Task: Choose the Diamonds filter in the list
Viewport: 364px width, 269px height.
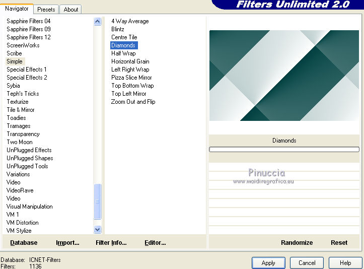Action: pyautogui.click(x=124, y=45)
